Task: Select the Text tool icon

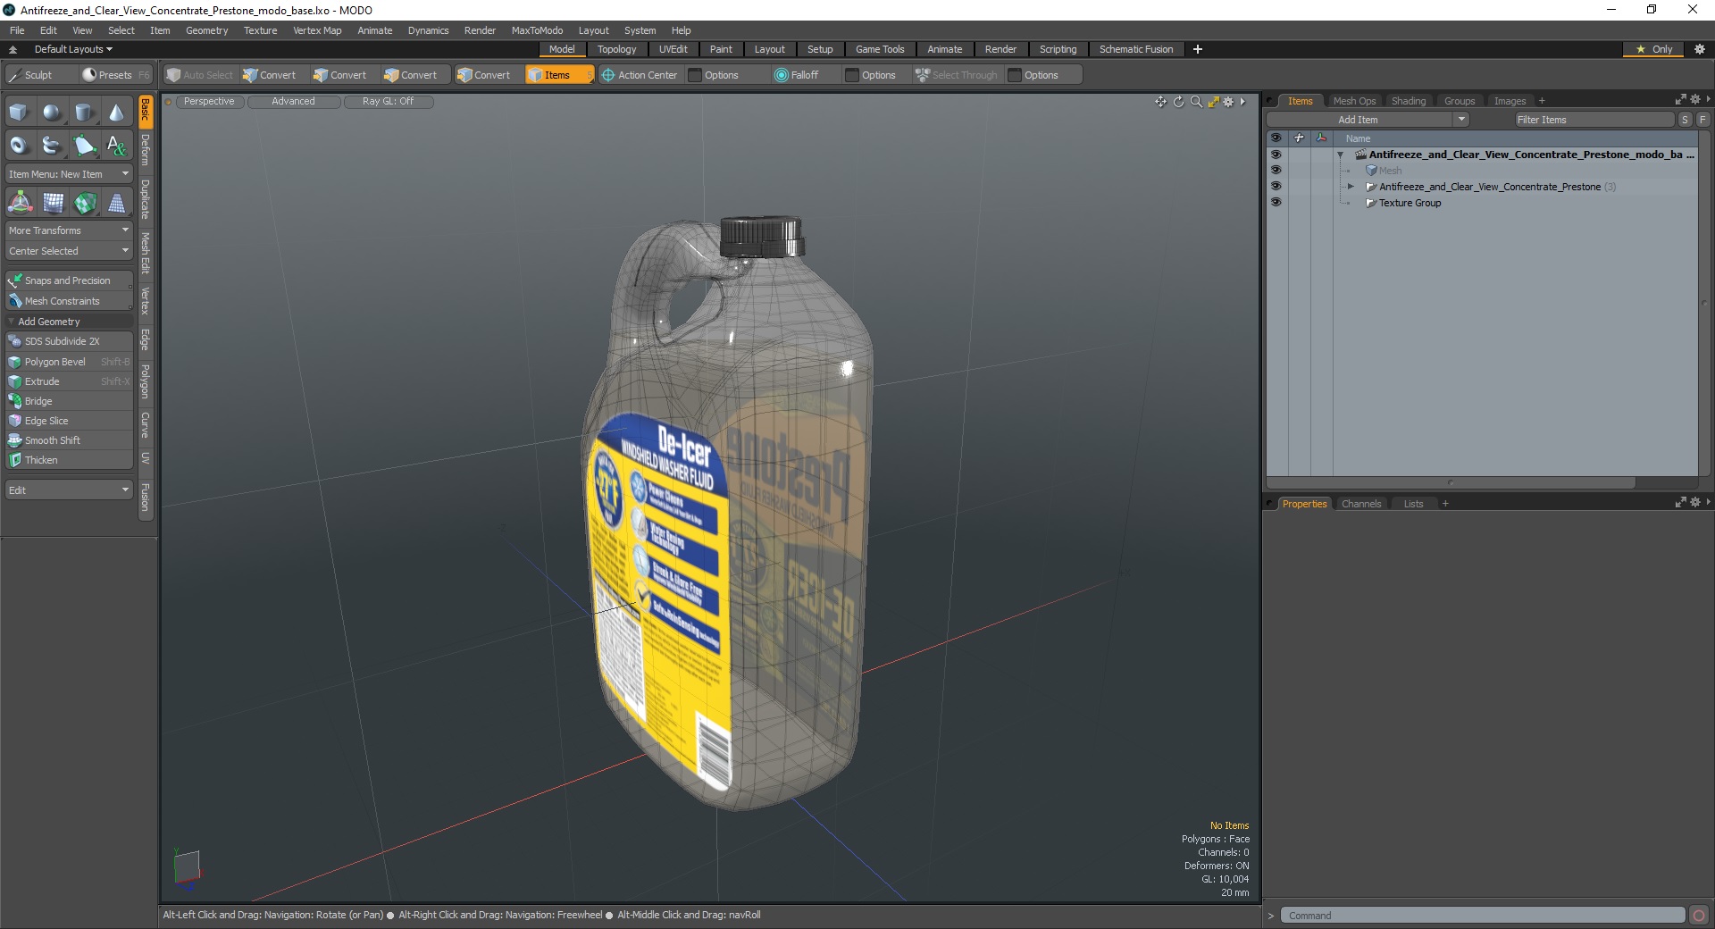Action: (116, 145)
